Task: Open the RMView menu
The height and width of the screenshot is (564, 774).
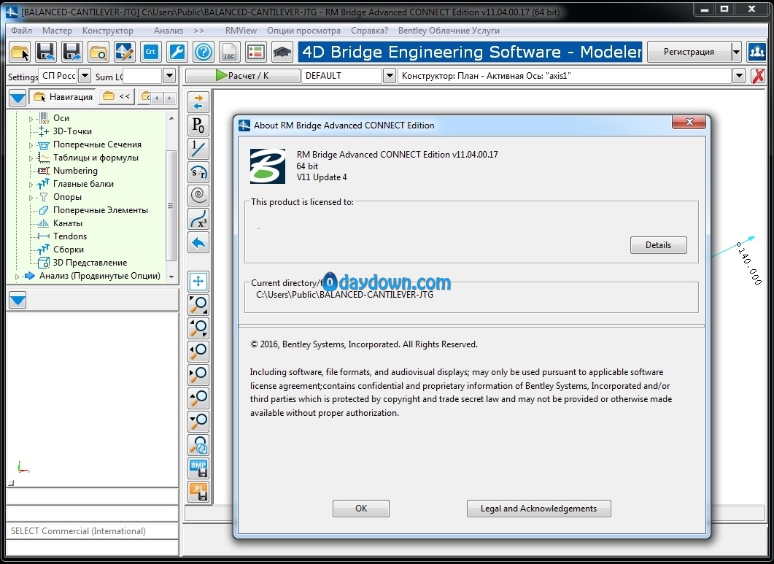Action: (241, 30)
